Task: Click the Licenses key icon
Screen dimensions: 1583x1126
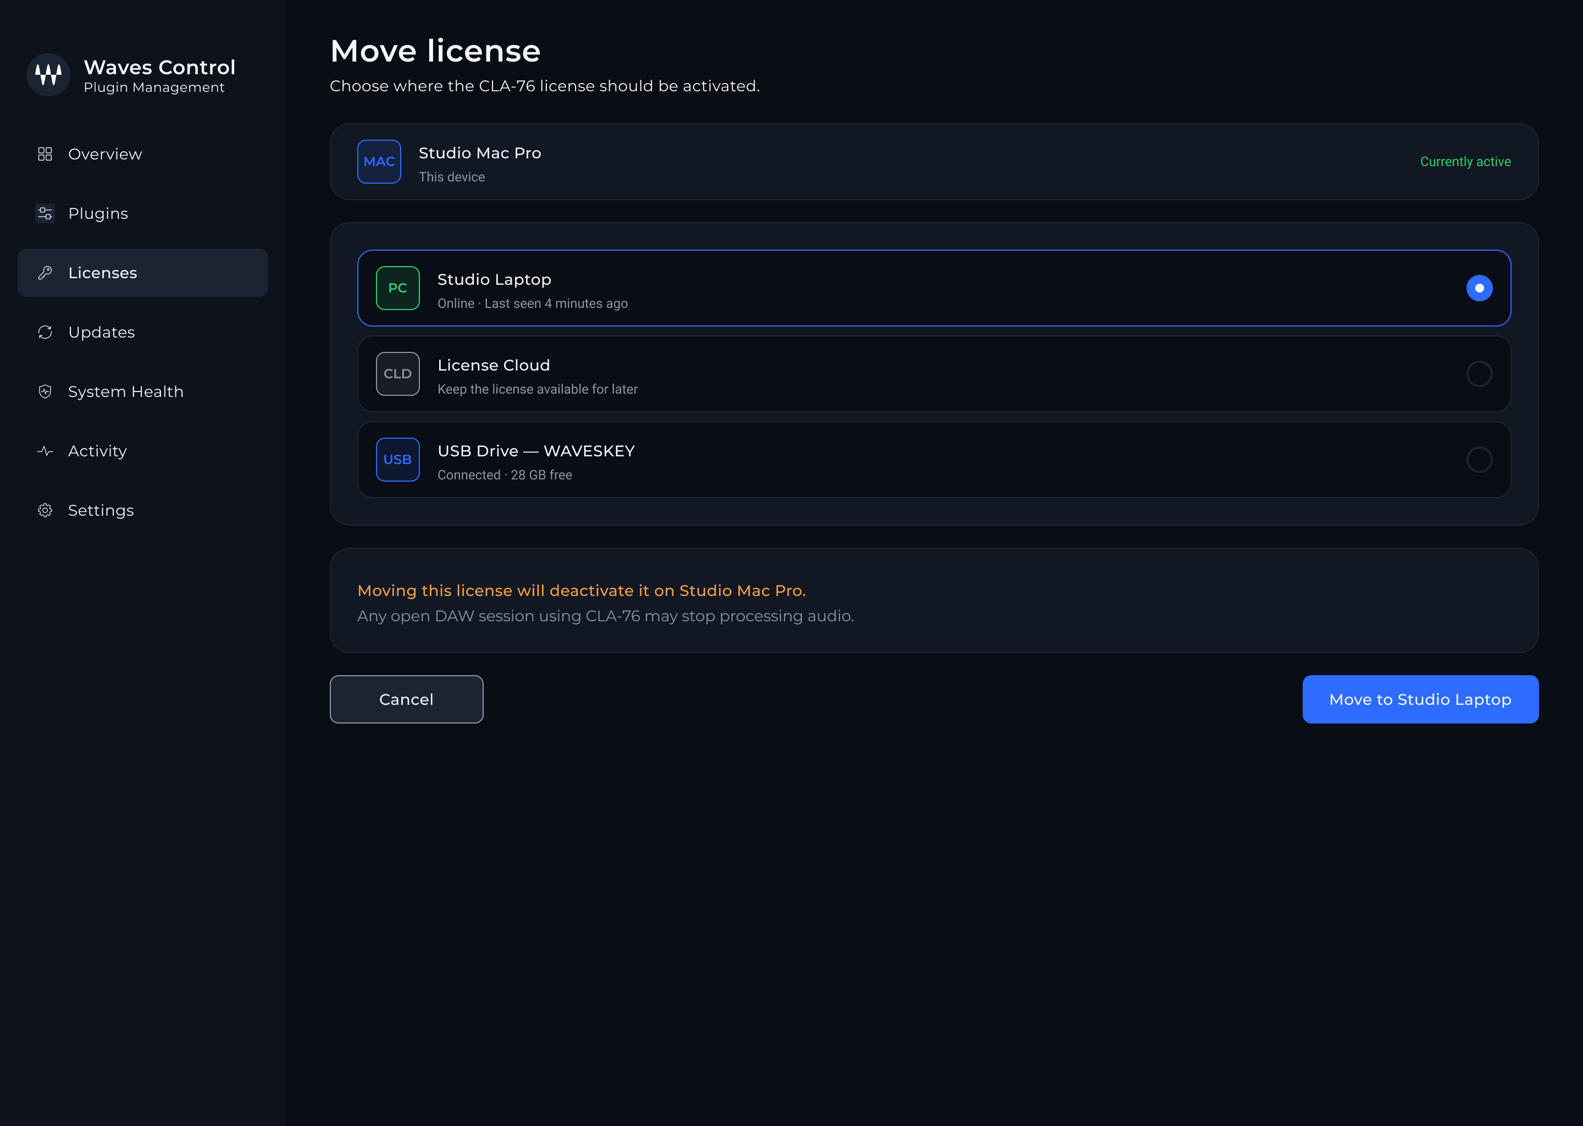Action: 45,273
